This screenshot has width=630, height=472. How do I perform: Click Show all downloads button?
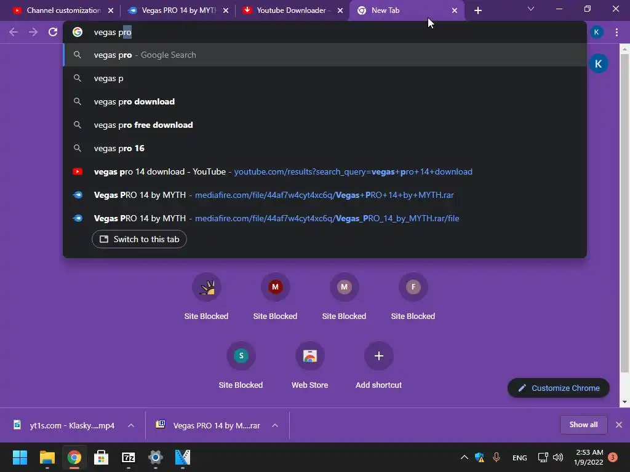pos(583,425)
